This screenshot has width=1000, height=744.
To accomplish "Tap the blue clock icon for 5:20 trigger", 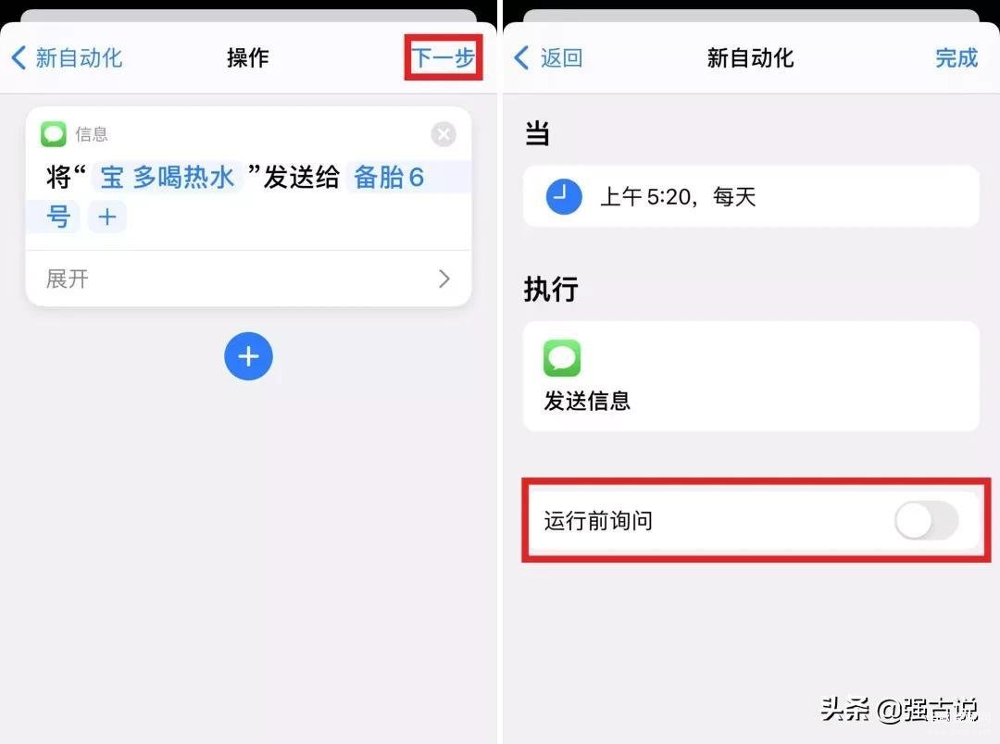I will coord(564,196).
